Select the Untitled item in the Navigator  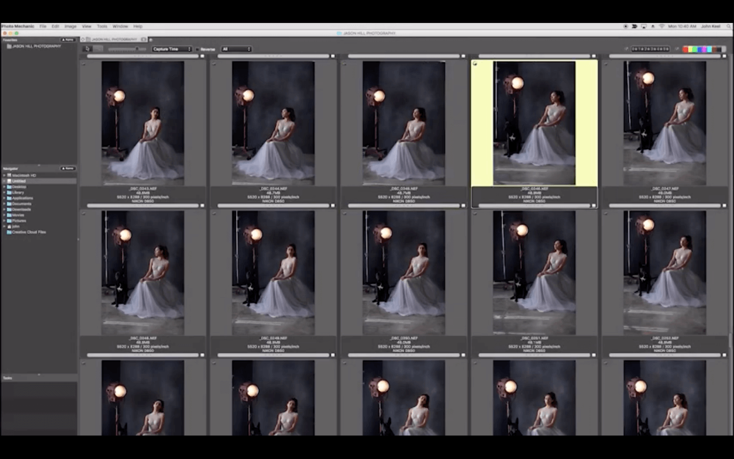click(20, 181)
